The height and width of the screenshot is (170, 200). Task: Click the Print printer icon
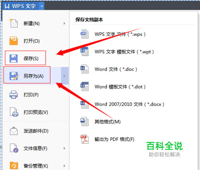pos(14,95)
